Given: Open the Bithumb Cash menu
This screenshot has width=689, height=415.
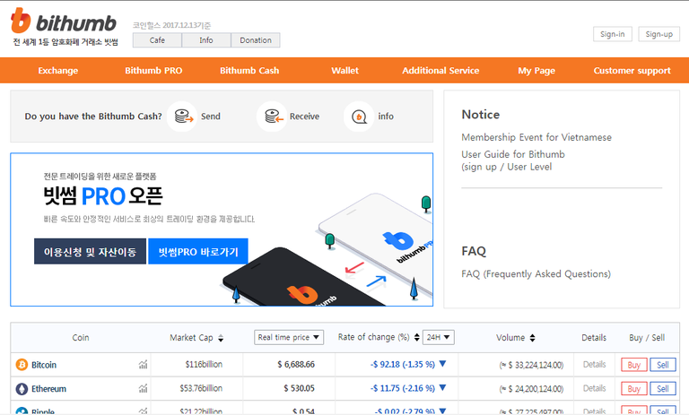Looking at the screenshot, I should 249,70.
